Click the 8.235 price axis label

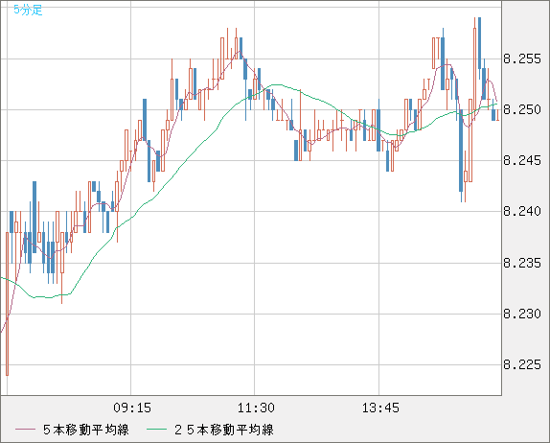522,263
